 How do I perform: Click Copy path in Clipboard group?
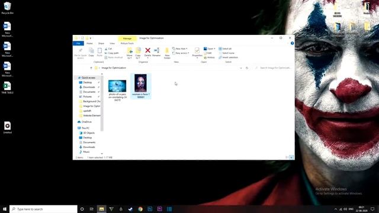pos(112,53)
